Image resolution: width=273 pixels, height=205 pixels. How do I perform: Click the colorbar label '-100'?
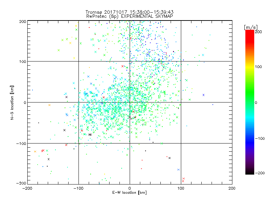pyautogui.click(x=260, y=138)
